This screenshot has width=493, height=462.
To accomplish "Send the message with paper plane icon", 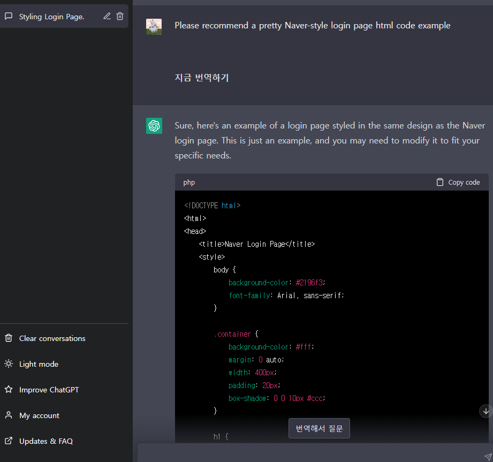I will click(488, 457).
